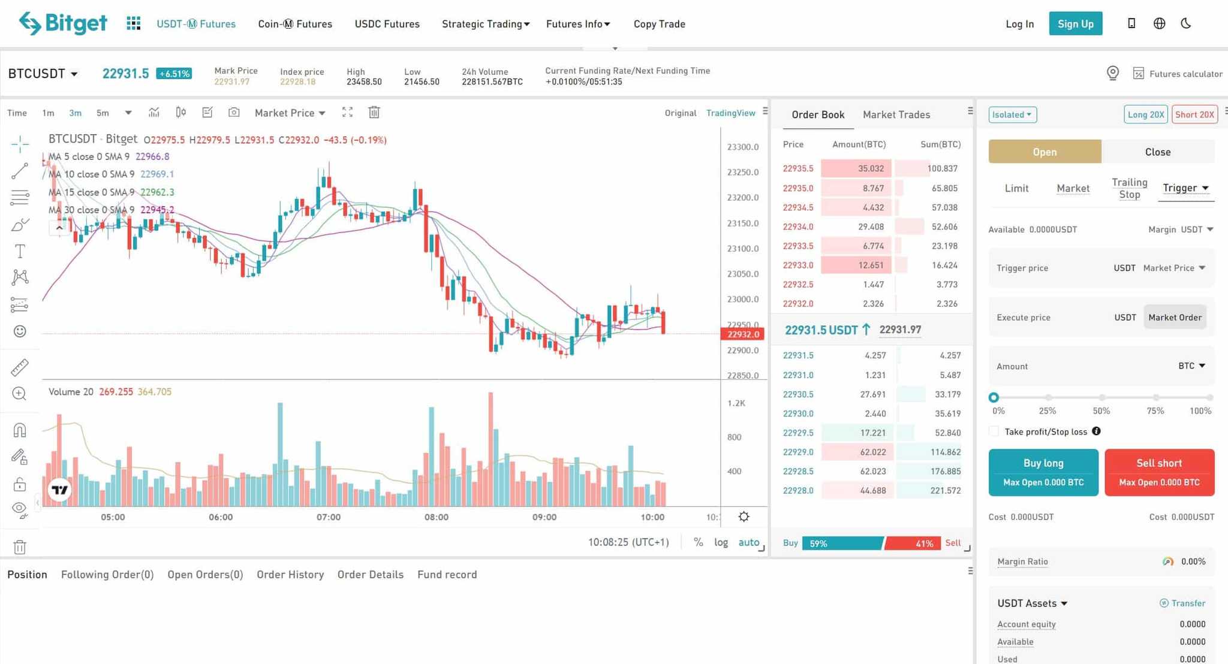
Task: Toggle the log scale on chart
Action: click(x=721, y=542)
